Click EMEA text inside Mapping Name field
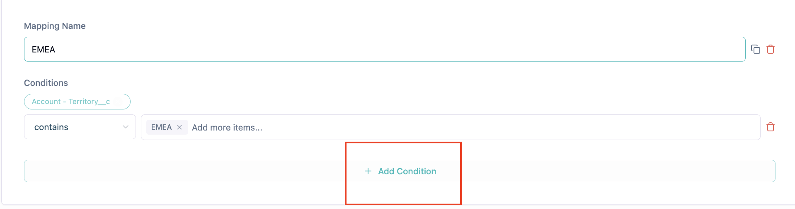Screen dimensions: 795x209 pyautogui.click(x=44, y=50)
